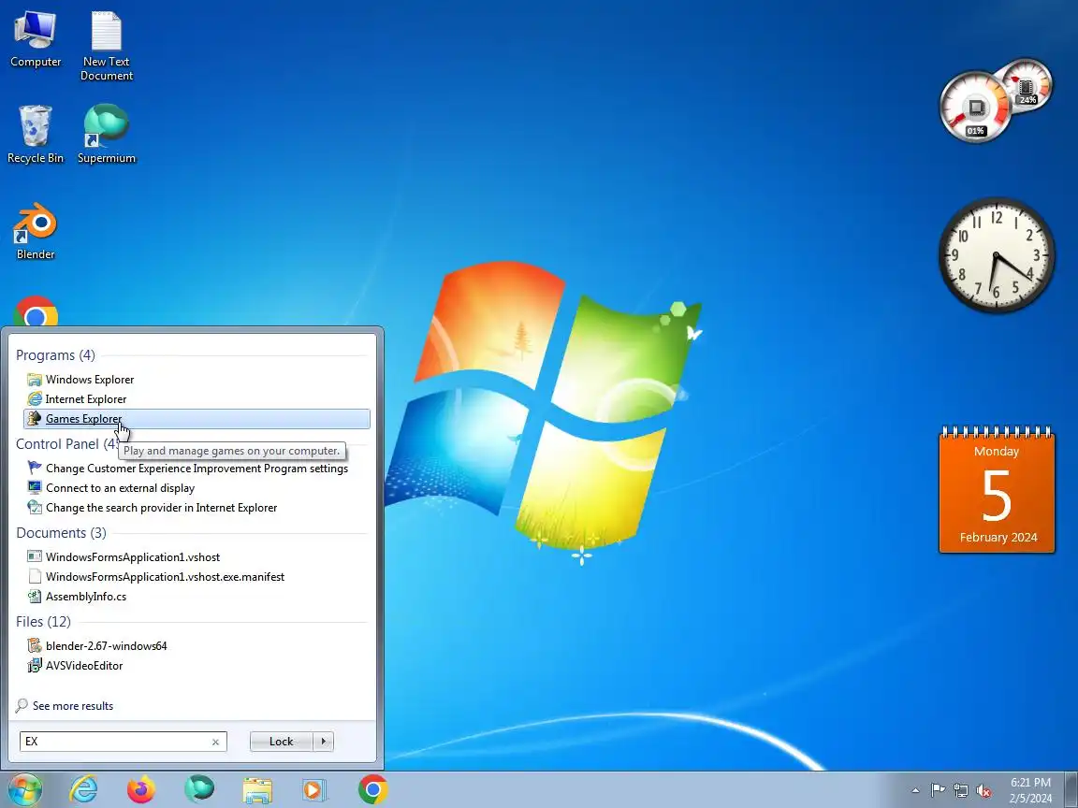Launch Internet Explorer from the taskbar

tap(83, 790)
